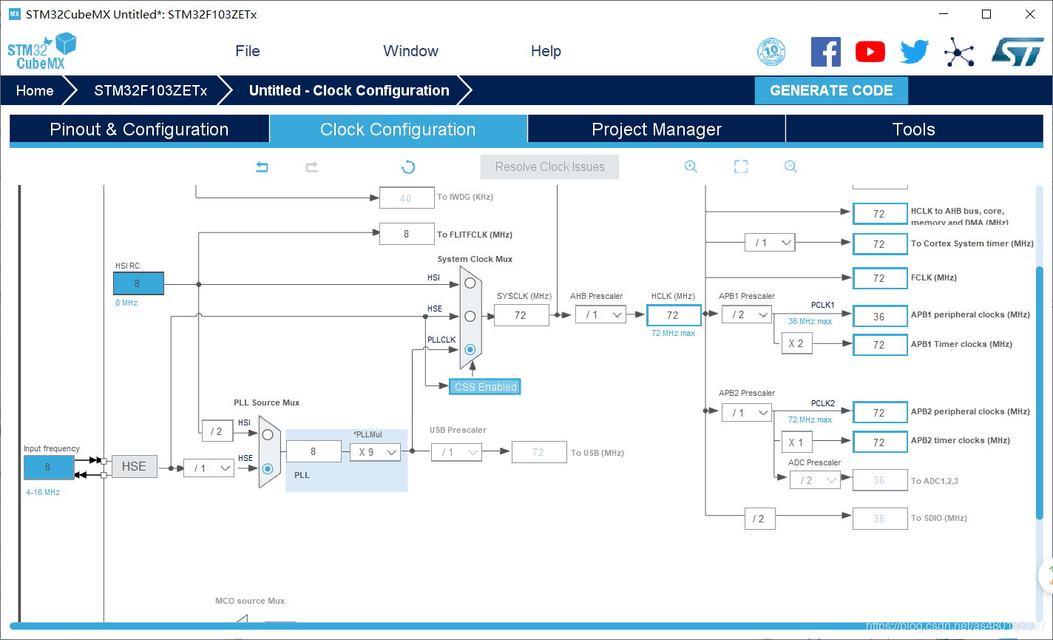
Task: Open the Facebook icon link
Action: click(x=825, y=52)
